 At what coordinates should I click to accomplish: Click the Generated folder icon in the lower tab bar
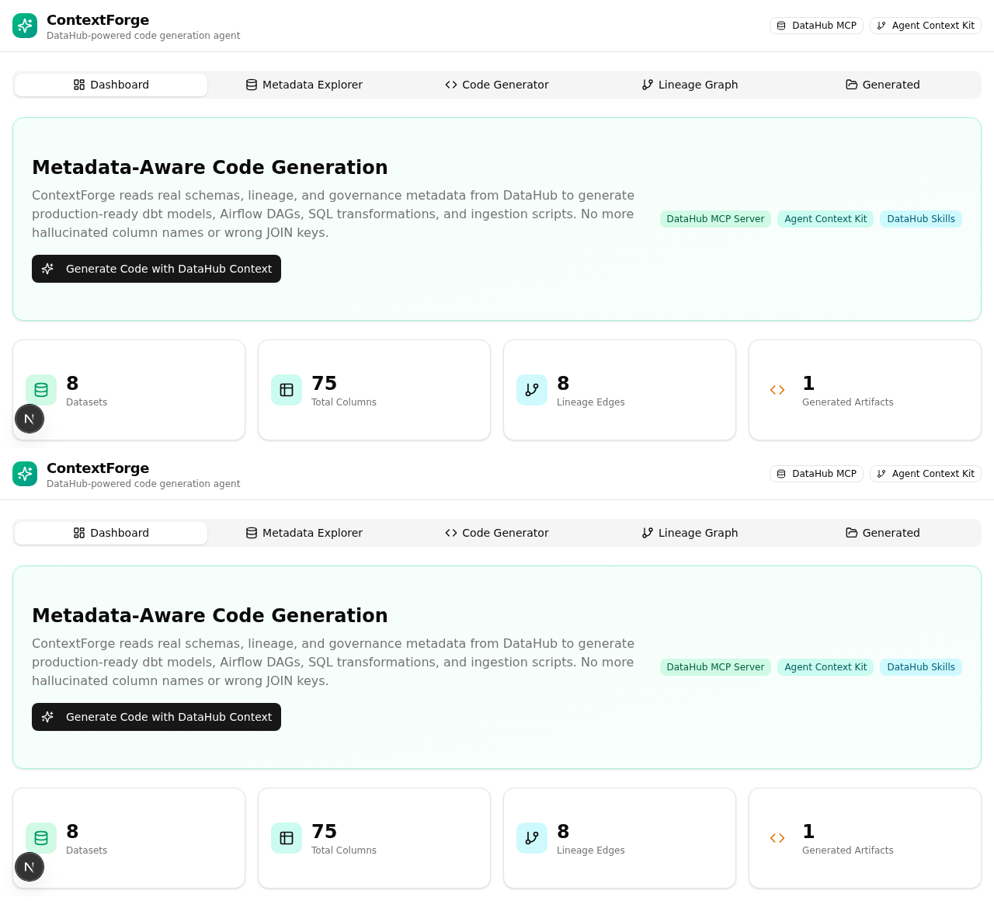[x=852, y=533]
